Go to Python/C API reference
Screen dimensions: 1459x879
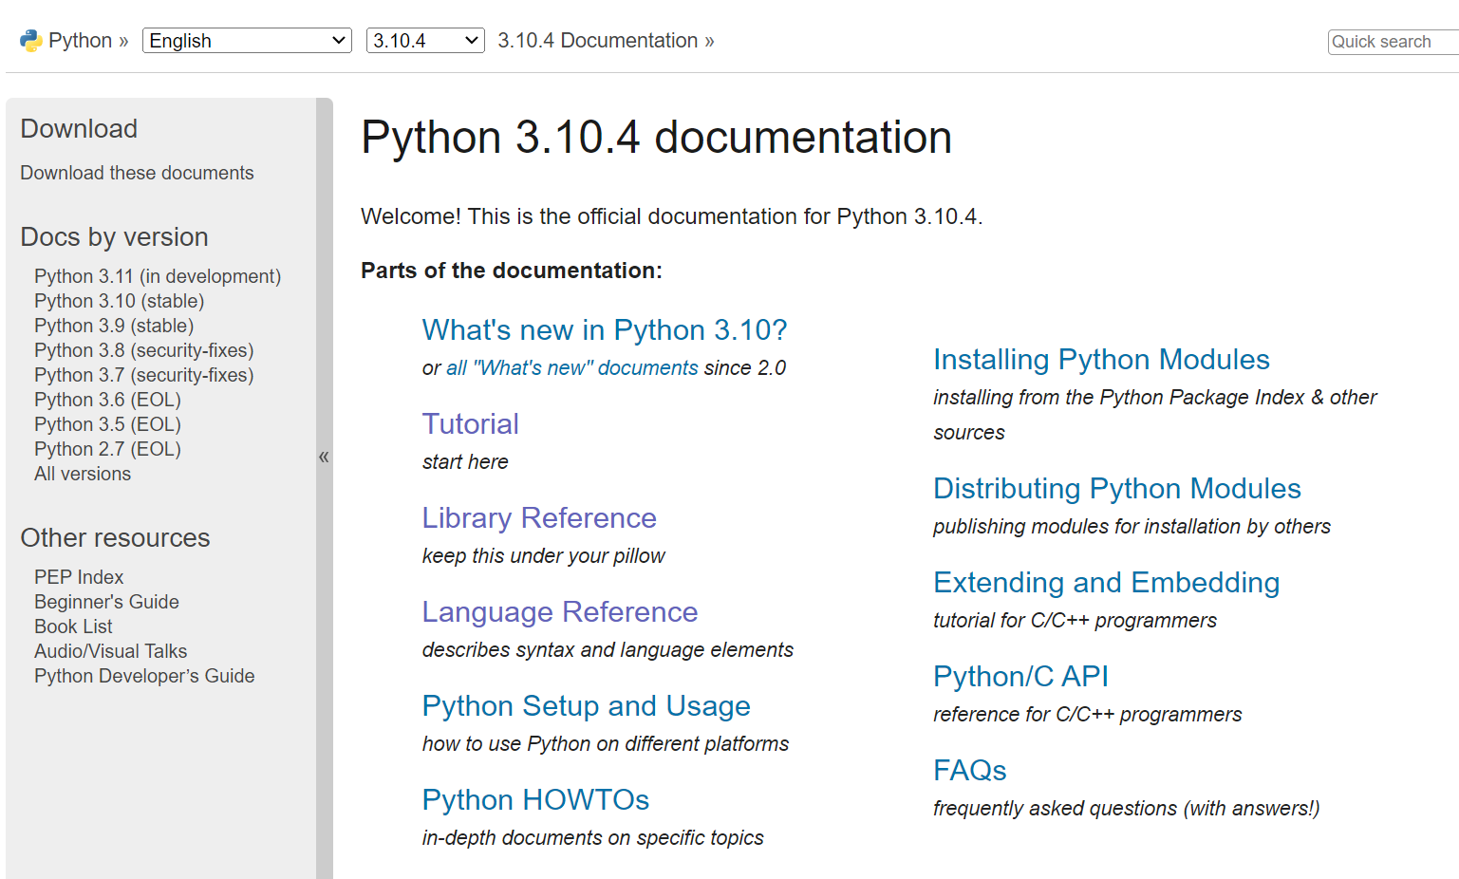(1020, 677)
